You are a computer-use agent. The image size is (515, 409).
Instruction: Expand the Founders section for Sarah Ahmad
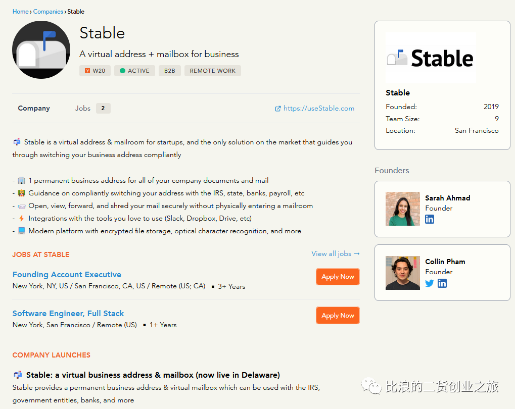coord(442,209)
